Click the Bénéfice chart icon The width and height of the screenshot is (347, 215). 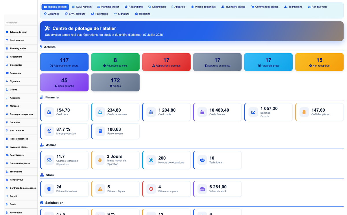(x=253, y=112)
